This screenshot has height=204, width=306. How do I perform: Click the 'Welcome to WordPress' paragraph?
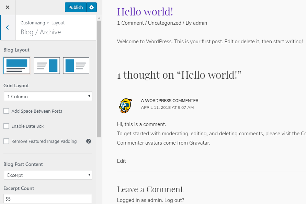210,42
